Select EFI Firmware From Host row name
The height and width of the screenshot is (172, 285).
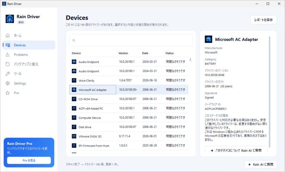click(x=94, y=146)
